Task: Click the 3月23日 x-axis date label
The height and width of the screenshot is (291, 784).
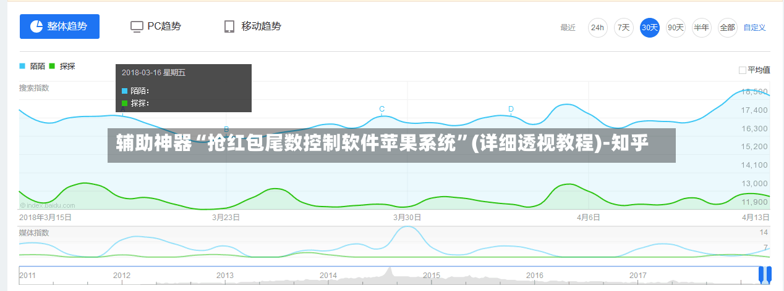Action: coord(226,218)
